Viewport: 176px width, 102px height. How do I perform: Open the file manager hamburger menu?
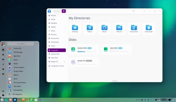click(x=144, y=11)
